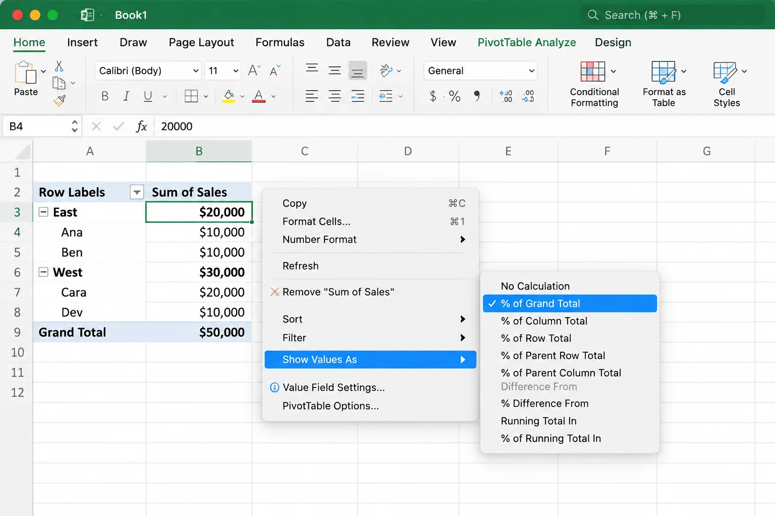Toggle bottom align button
Image resolution: width=775 pixels, height=516 pixels.
pos(358,71)
